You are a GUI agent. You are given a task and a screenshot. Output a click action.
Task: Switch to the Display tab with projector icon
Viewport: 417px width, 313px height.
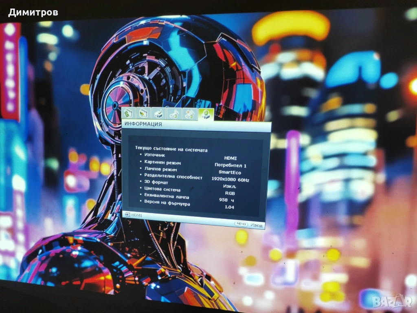coord(158,114)
